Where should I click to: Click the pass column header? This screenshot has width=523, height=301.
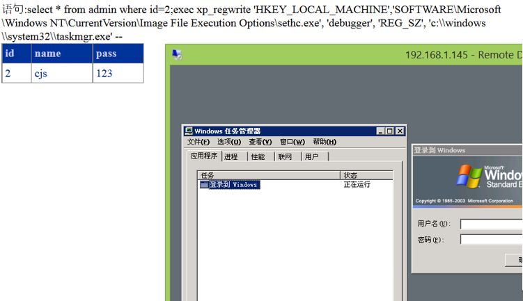pyautogui.click(x=118, y=54)
